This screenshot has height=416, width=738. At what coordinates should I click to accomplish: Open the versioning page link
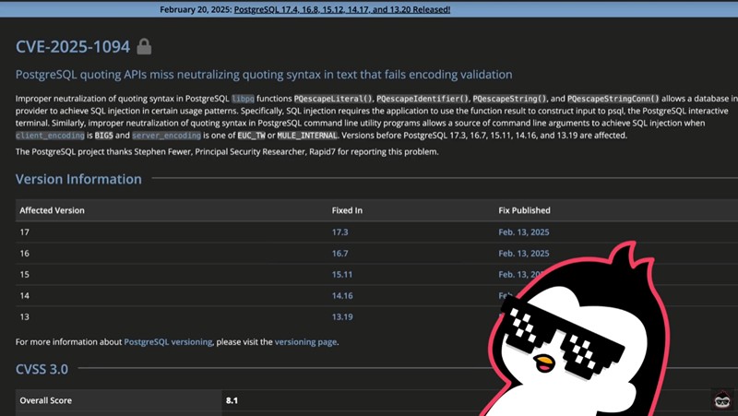pyautogui.click(x=305, y=342)
